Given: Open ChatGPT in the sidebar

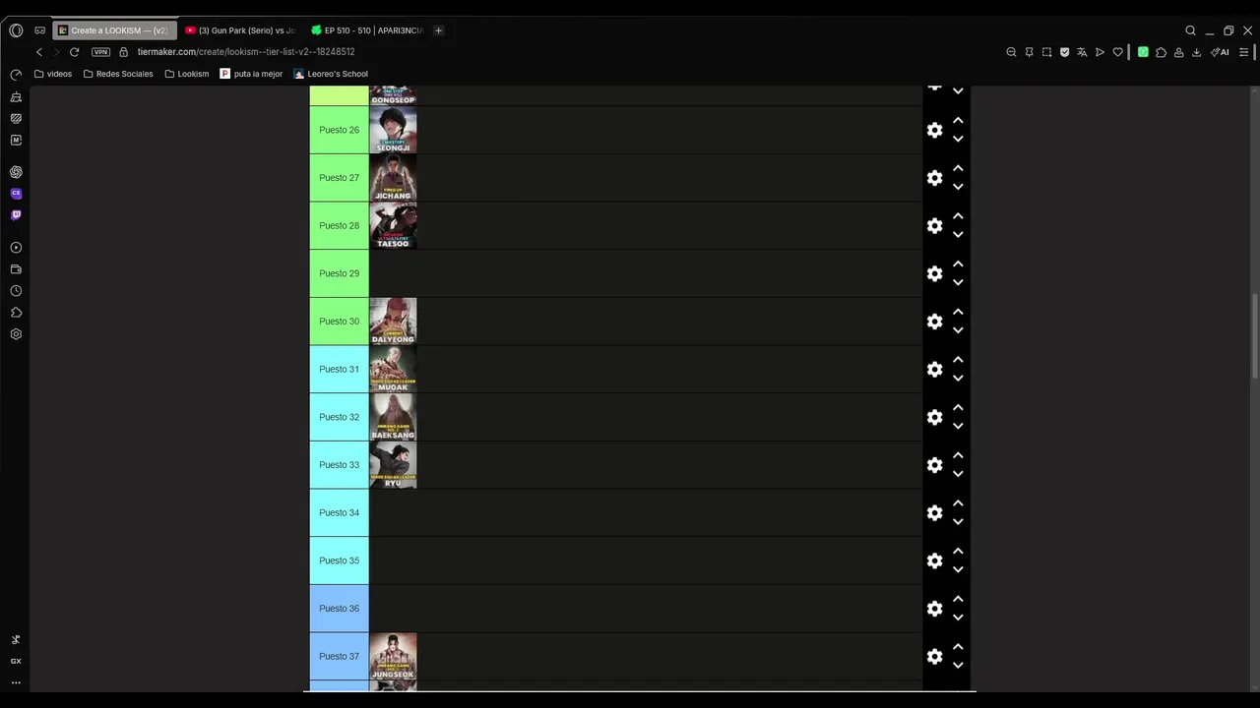Looking at the screenshot, I should [16, 172].
